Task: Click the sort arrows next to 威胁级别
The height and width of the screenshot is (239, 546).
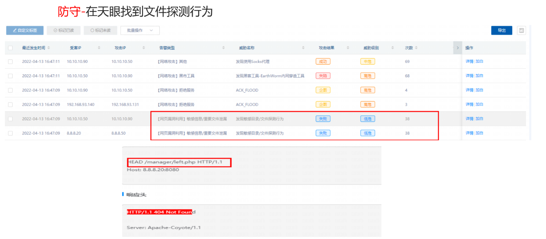Action: coord(392,48)
